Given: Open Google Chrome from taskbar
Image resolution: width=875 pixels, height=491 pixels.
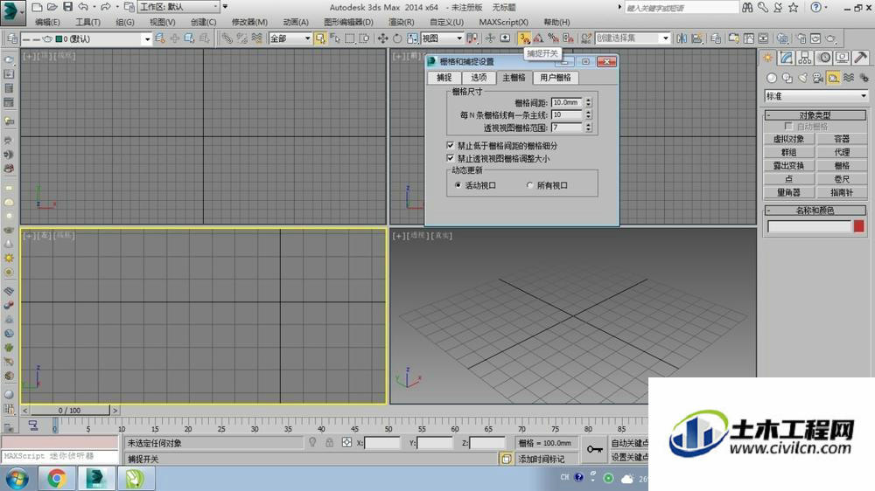Looking at the screenshot, I should tap(57, 478).
